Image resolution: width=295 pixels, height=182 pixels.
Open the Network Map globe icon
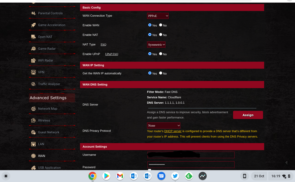tap(33, 109)
